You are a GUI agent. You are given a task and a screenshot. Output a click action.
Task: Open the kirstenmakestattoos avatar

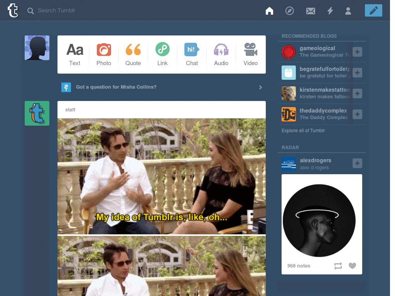289,94
